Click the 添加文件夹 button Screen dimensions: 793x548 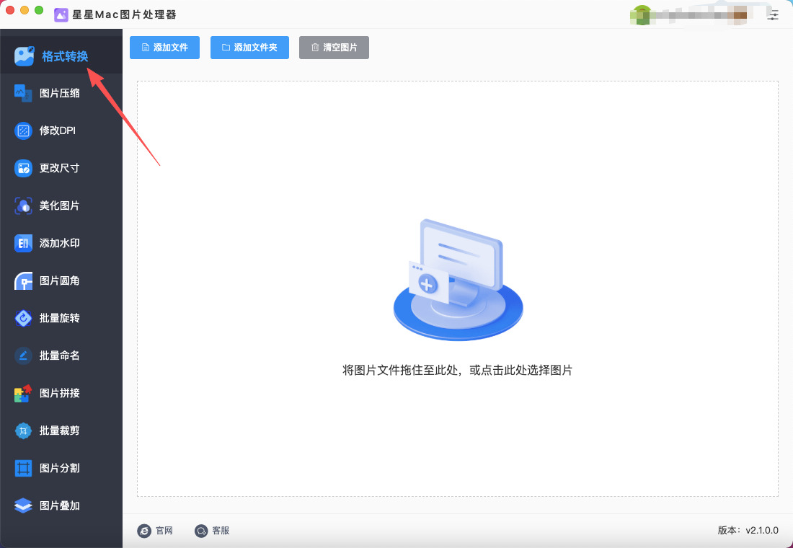(249, 48)
